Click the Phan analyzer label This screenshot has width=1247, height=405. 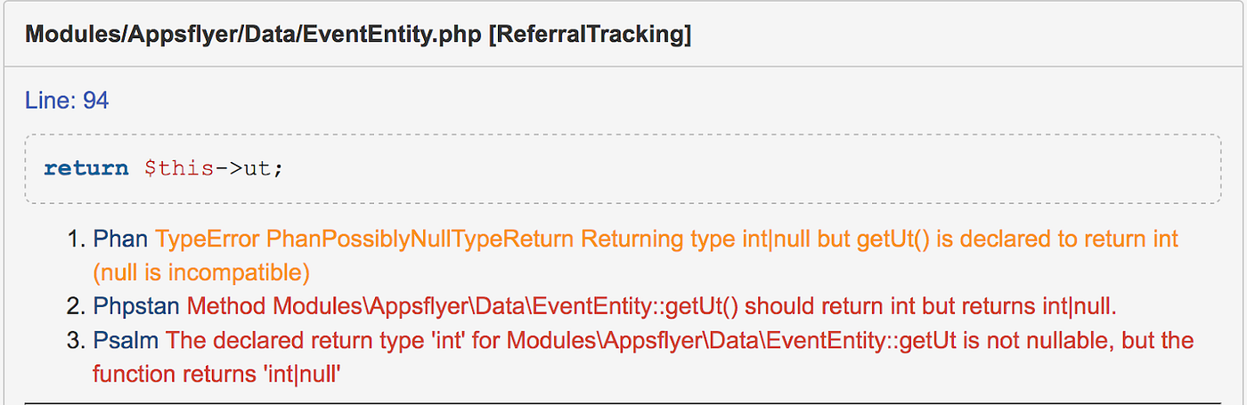point(120,239)
